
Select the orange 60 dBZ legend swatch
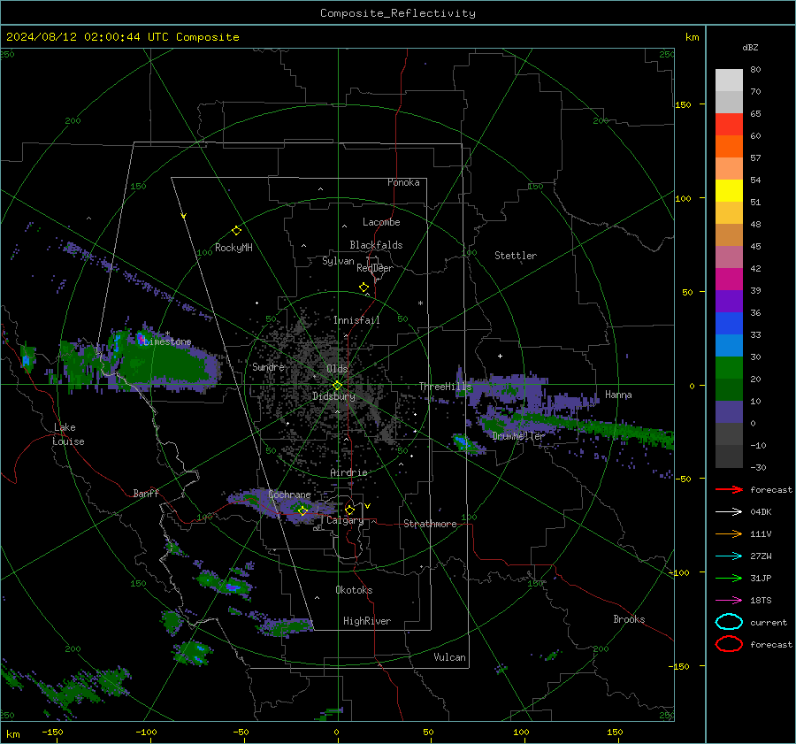(x=729, y=146)
